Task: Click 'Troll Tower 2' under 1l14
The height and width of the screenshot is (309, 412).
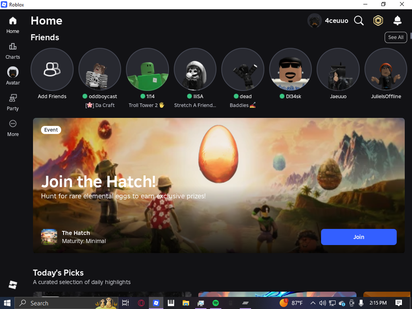Action: tap(146, 105)
